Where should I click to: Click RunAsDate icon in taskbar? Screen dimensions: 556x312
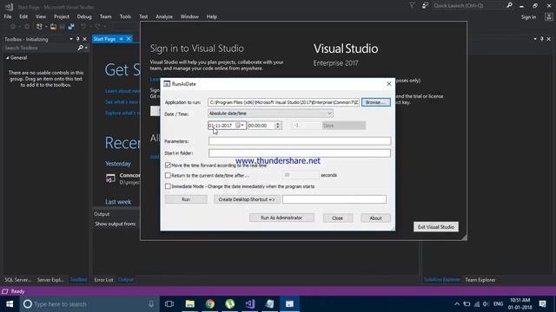tap(289, 304)
